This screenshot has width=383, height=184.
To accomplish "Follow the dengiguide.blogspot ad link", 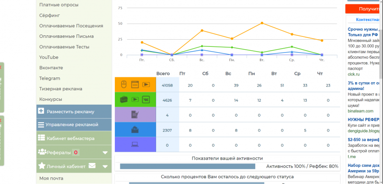I will [364, 130].
